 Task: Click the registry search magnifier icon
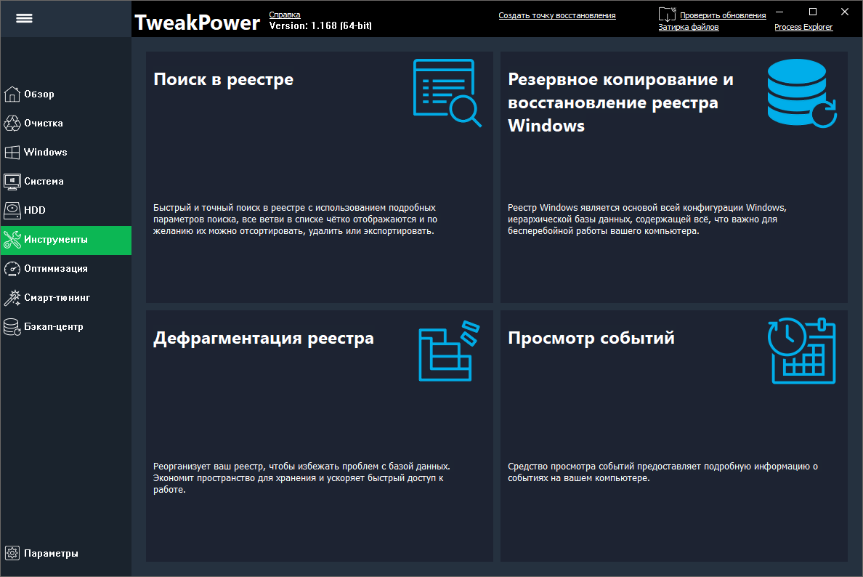coord(447,92)
